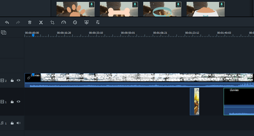Select the food bowl element thumbnail
Image resolution: width=254 pixels, height=136 pixels.
tap(206, 9)
